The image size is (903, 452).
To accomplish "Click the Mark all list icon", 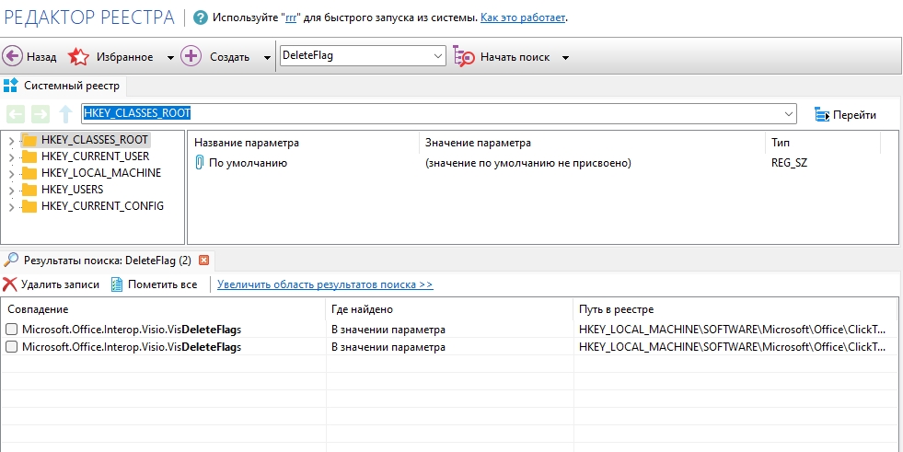I will pyautogui.click(x=117, y=284).
